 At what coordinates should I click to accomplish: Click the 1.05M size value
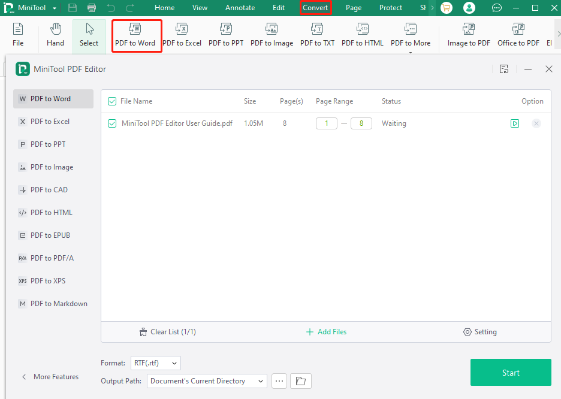(254, 123)
